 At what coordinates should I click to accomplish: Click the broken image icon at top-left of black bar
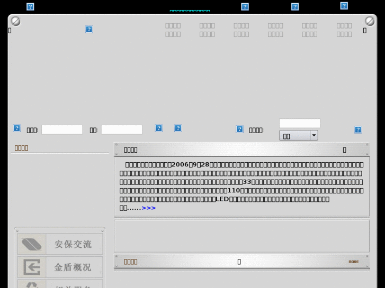[30, 7]
